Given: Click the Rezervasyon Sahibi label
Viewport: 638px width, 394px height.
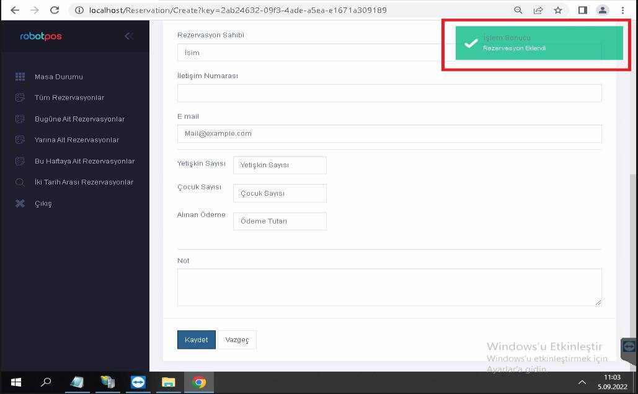Looking at the screenshot, I should (210, 35).
